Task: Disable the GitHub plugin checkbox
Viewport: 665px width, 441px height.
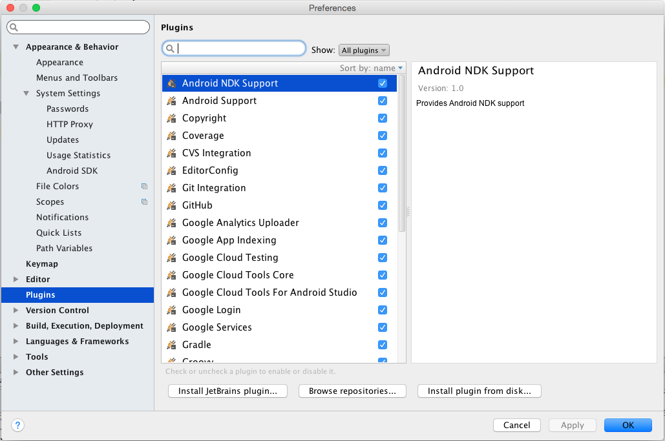Action: [x=383, y=205]
